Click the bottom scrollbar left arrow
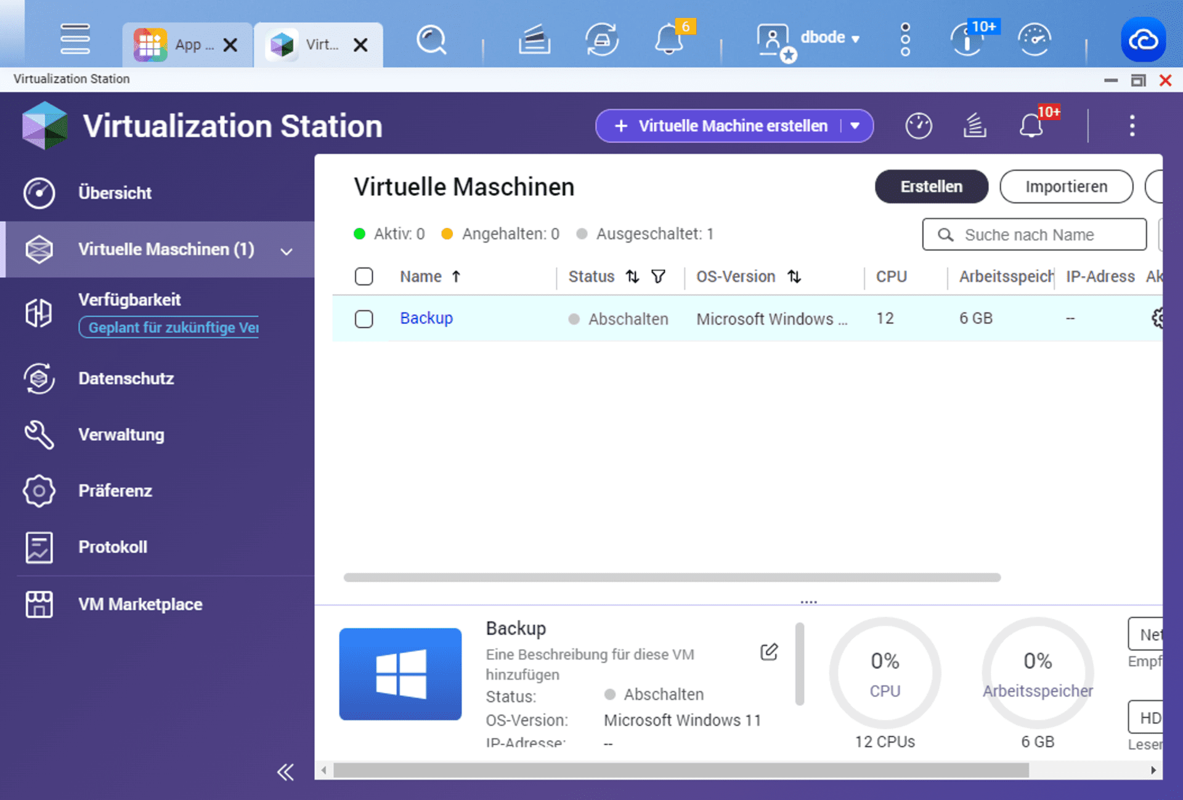This screenshot has height=800, width=1183. pyautogui.click(x=323, y=770)
